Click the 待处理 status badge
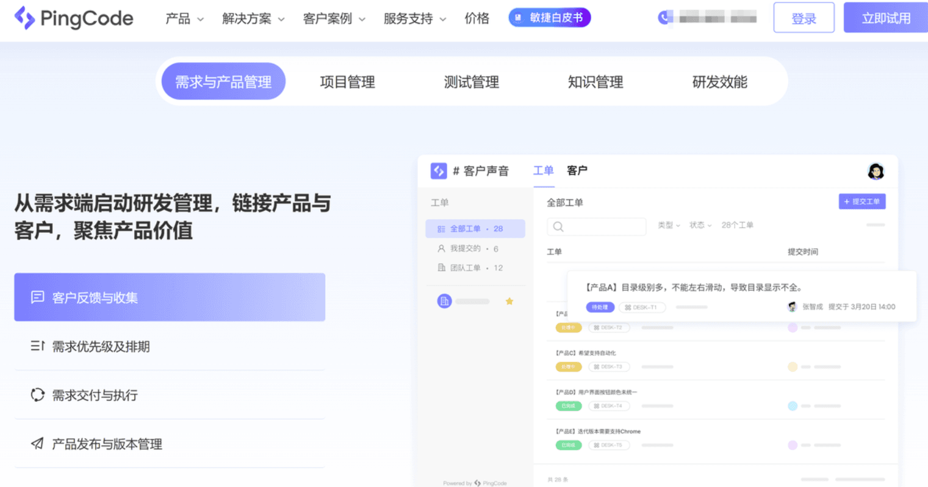The image size is (928, 487). pos(600,307)
